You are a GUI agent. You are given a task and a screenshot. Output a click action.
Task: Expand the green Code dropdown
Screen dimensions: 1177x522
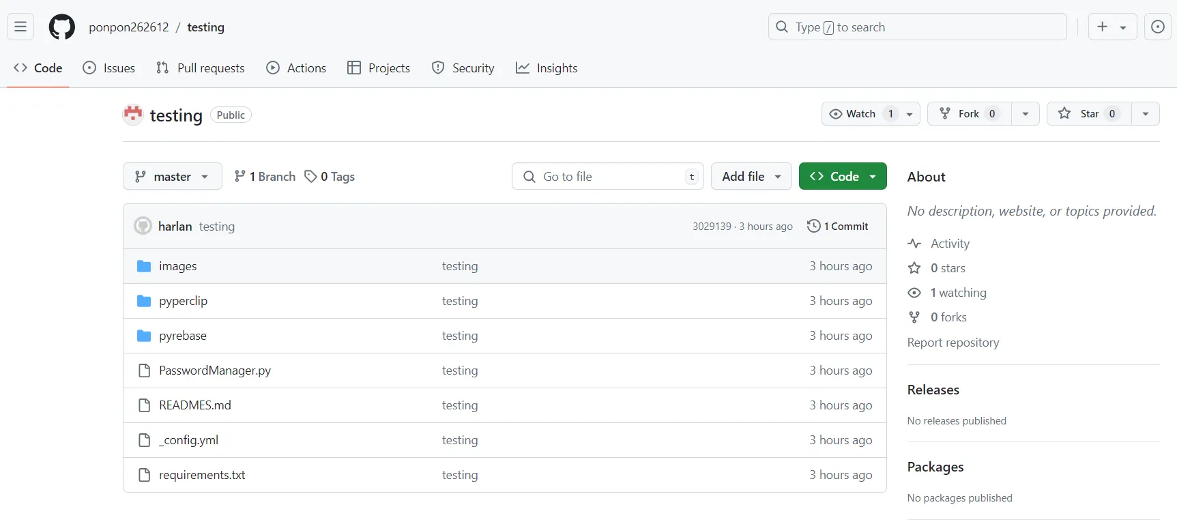coord(843,177)
